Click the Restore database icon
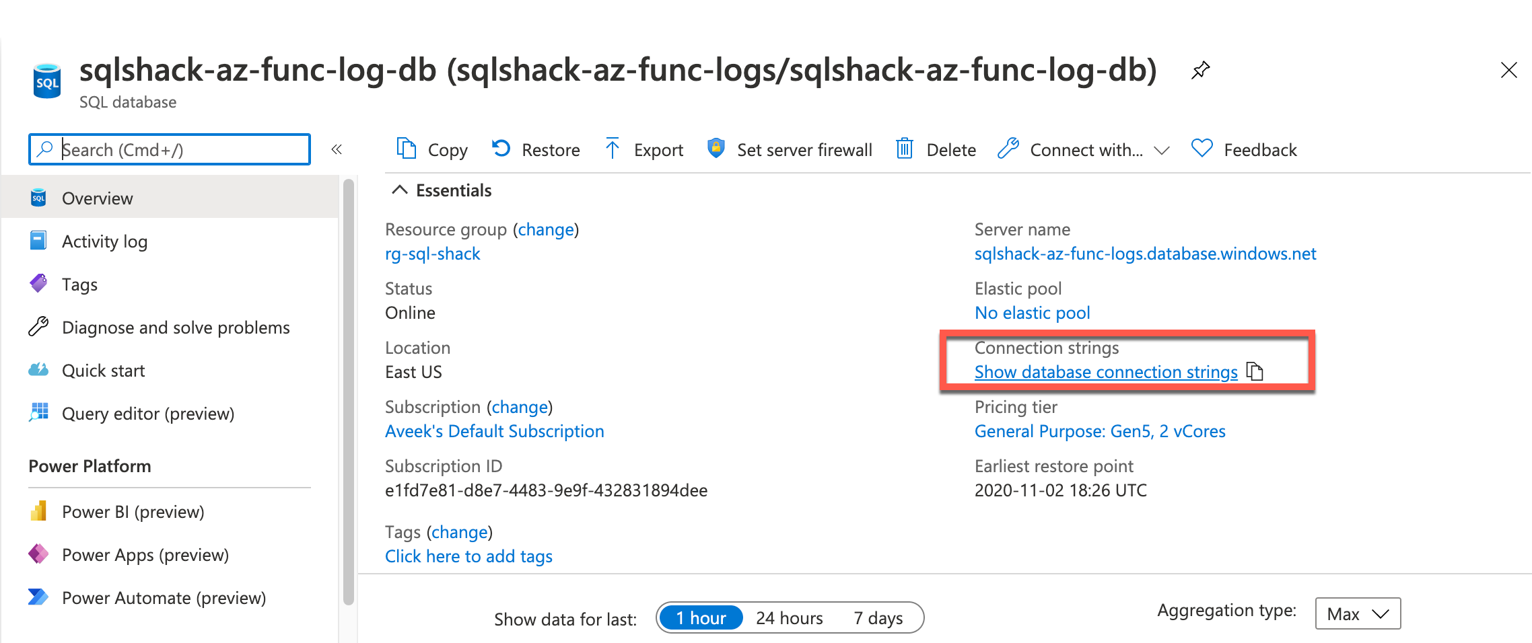The image size is (1532, 643). 501,148
